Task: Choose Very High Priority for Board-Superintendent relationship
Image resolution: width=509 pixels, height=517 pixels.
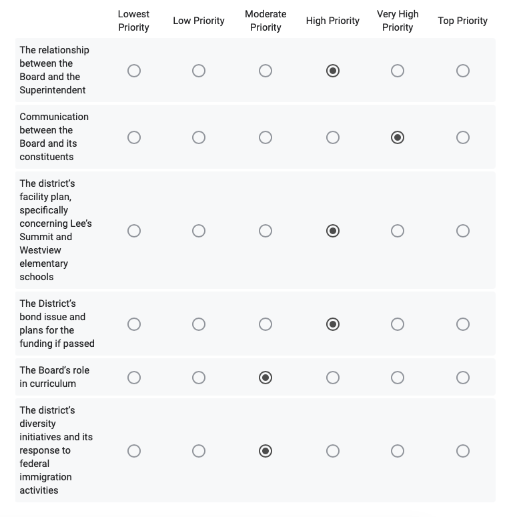Action: point(398,71)
